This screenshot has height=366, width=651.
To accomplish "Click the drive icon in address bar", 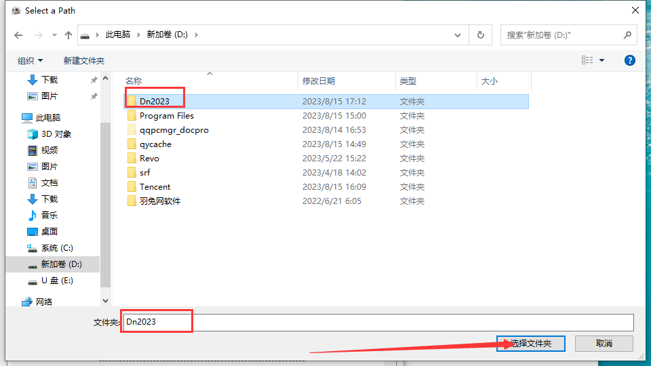I will tap(85, 35).
